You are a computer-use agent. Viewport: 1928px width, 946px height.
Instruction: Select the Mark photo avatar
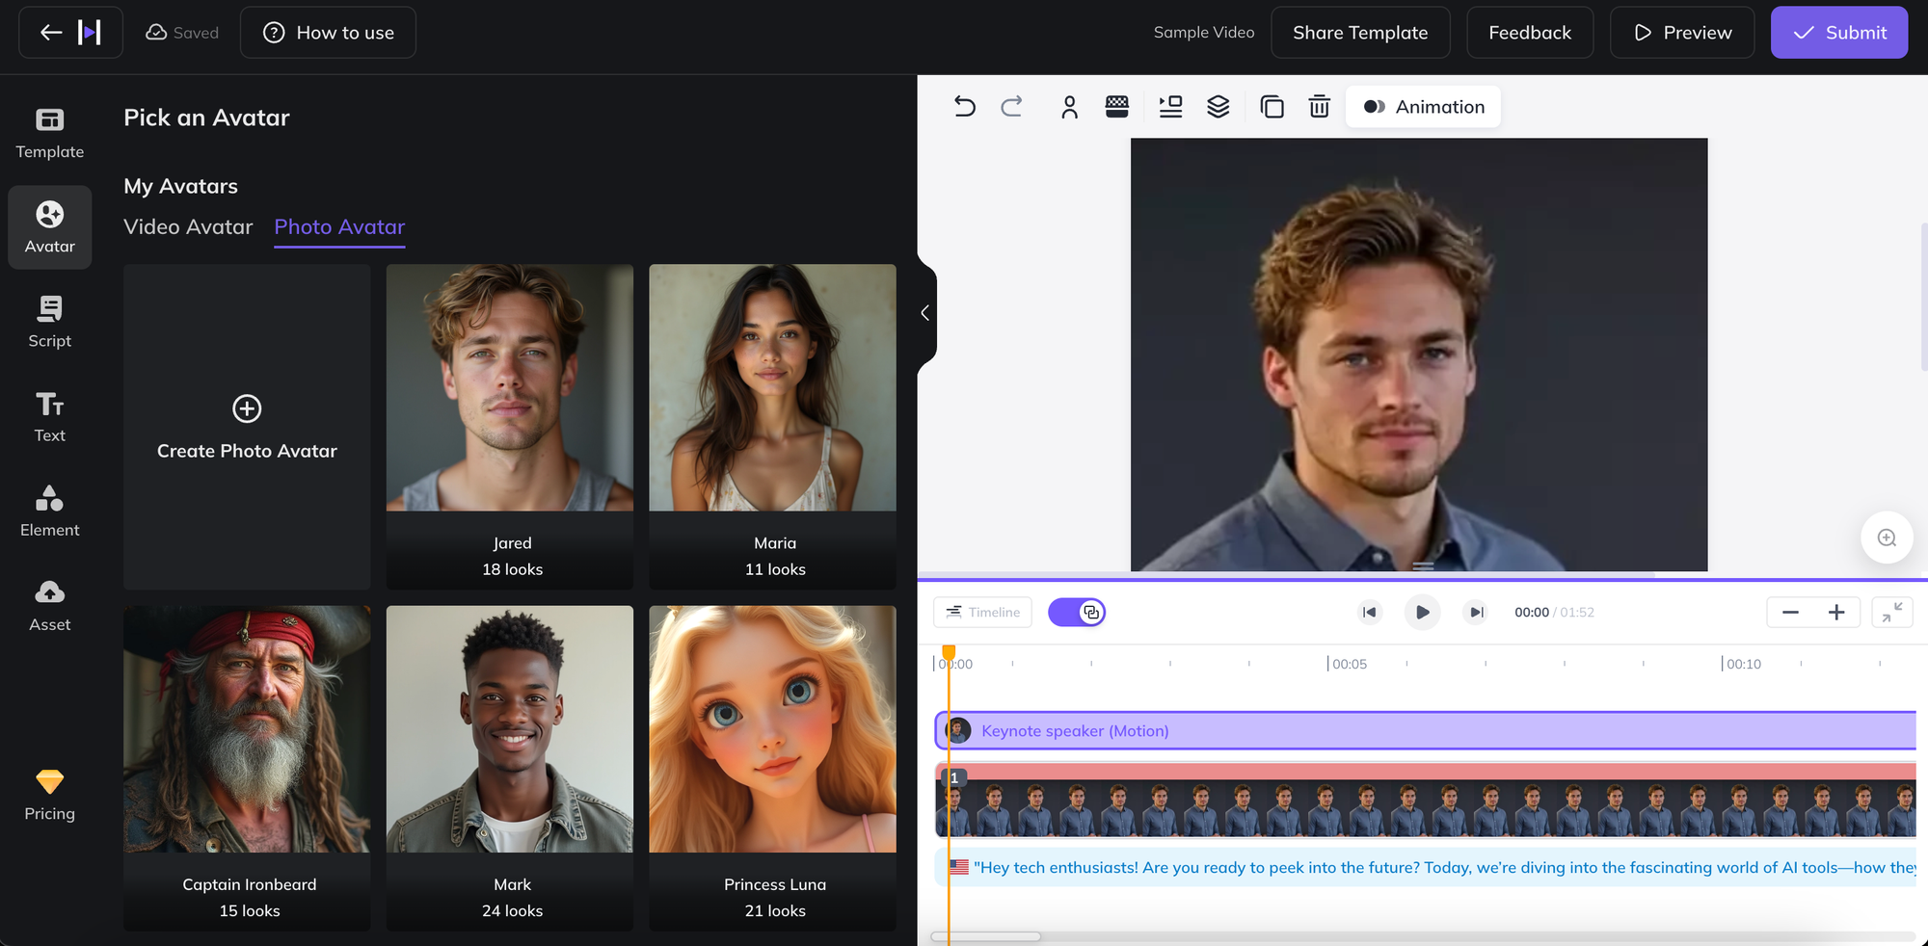(510, 768)
